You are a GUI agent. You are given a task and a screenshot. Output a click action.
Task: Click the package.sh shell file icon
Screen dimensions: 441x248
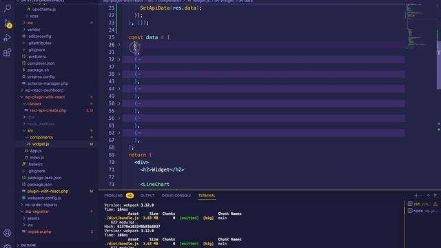[23, 70]
